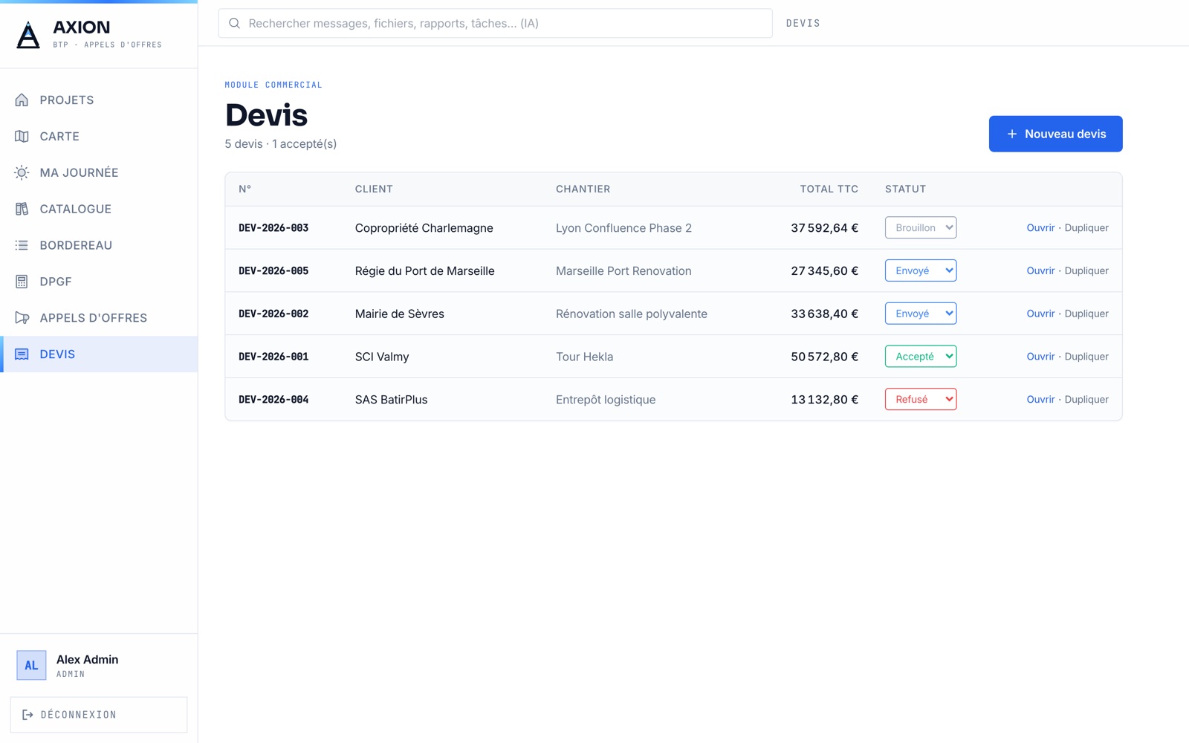The height and width of the screenshot is (743, 1189).
Task: Click the Déconnexion button
Action: pyautogui.click(x=99, y=715)
